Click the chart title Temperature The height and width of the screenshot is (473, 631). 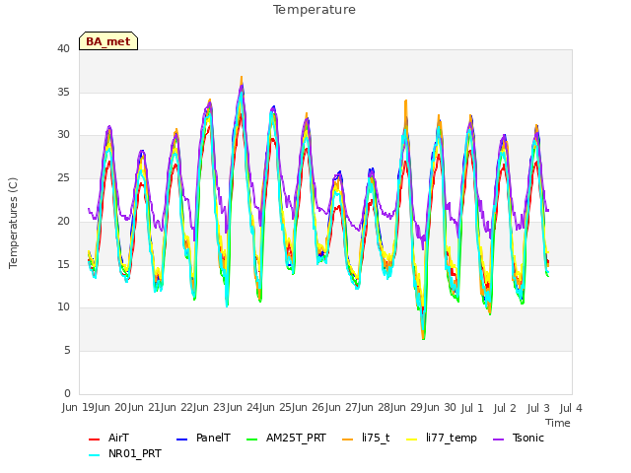coord(315,10)
